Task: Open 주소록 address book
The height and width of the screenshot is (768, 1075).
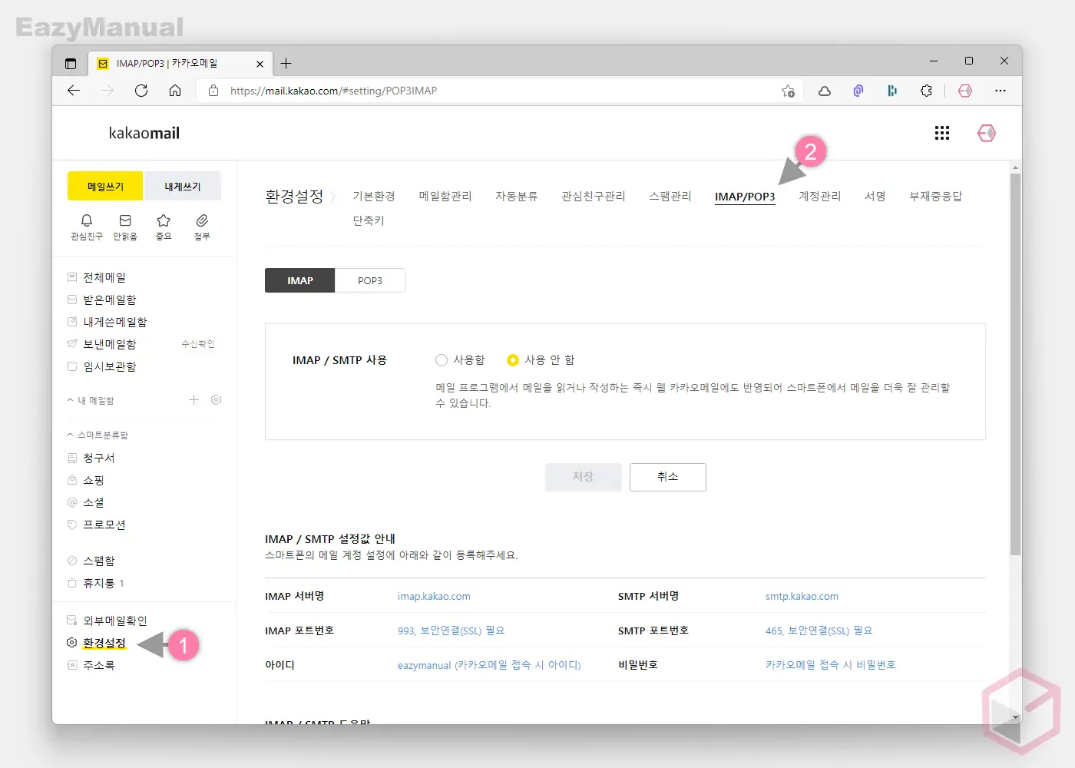Action: click(x=99, y=665)
